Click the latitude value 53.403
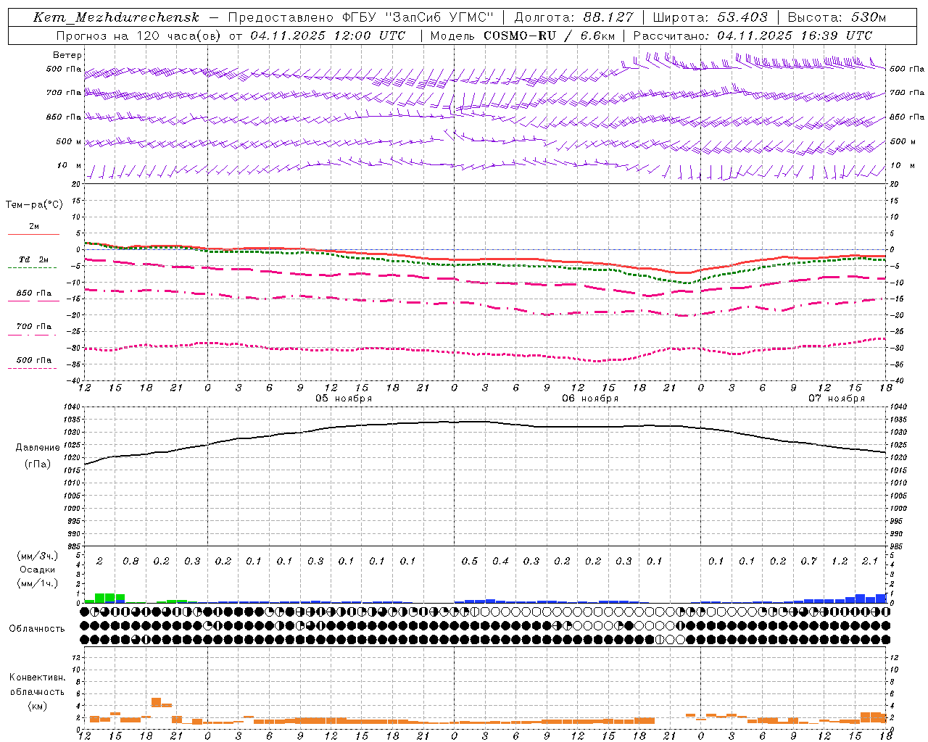 [x=742, y=17]
